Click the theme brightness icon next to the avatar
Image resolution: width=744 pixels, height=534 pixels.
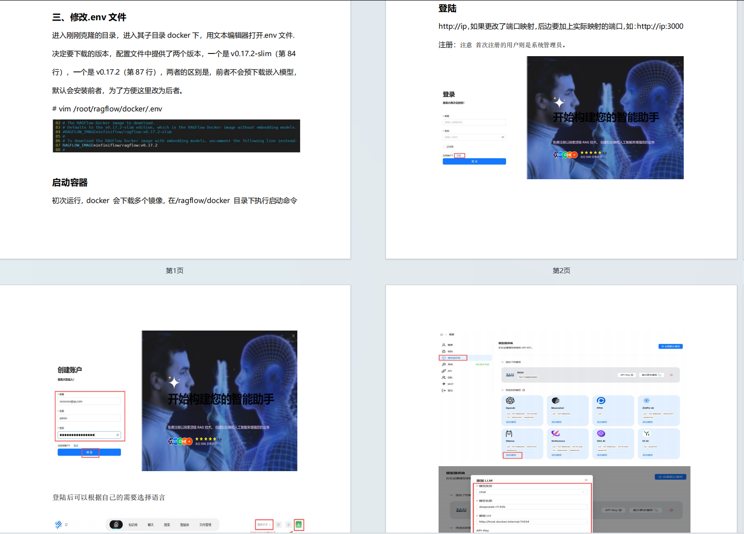(x=289, y=525)
